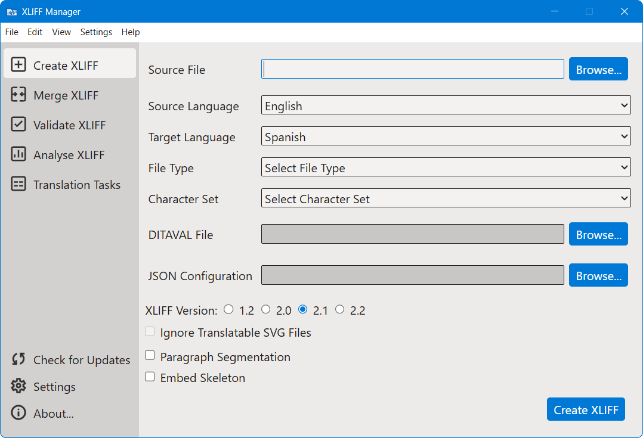Open the View menu
The image size is (643, 438).
coord(61,32)
